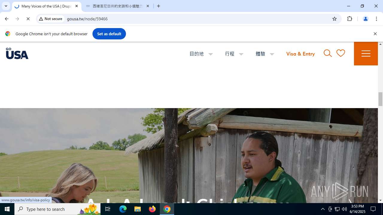
Task: Stop loading the page
Action: [28, 19]
